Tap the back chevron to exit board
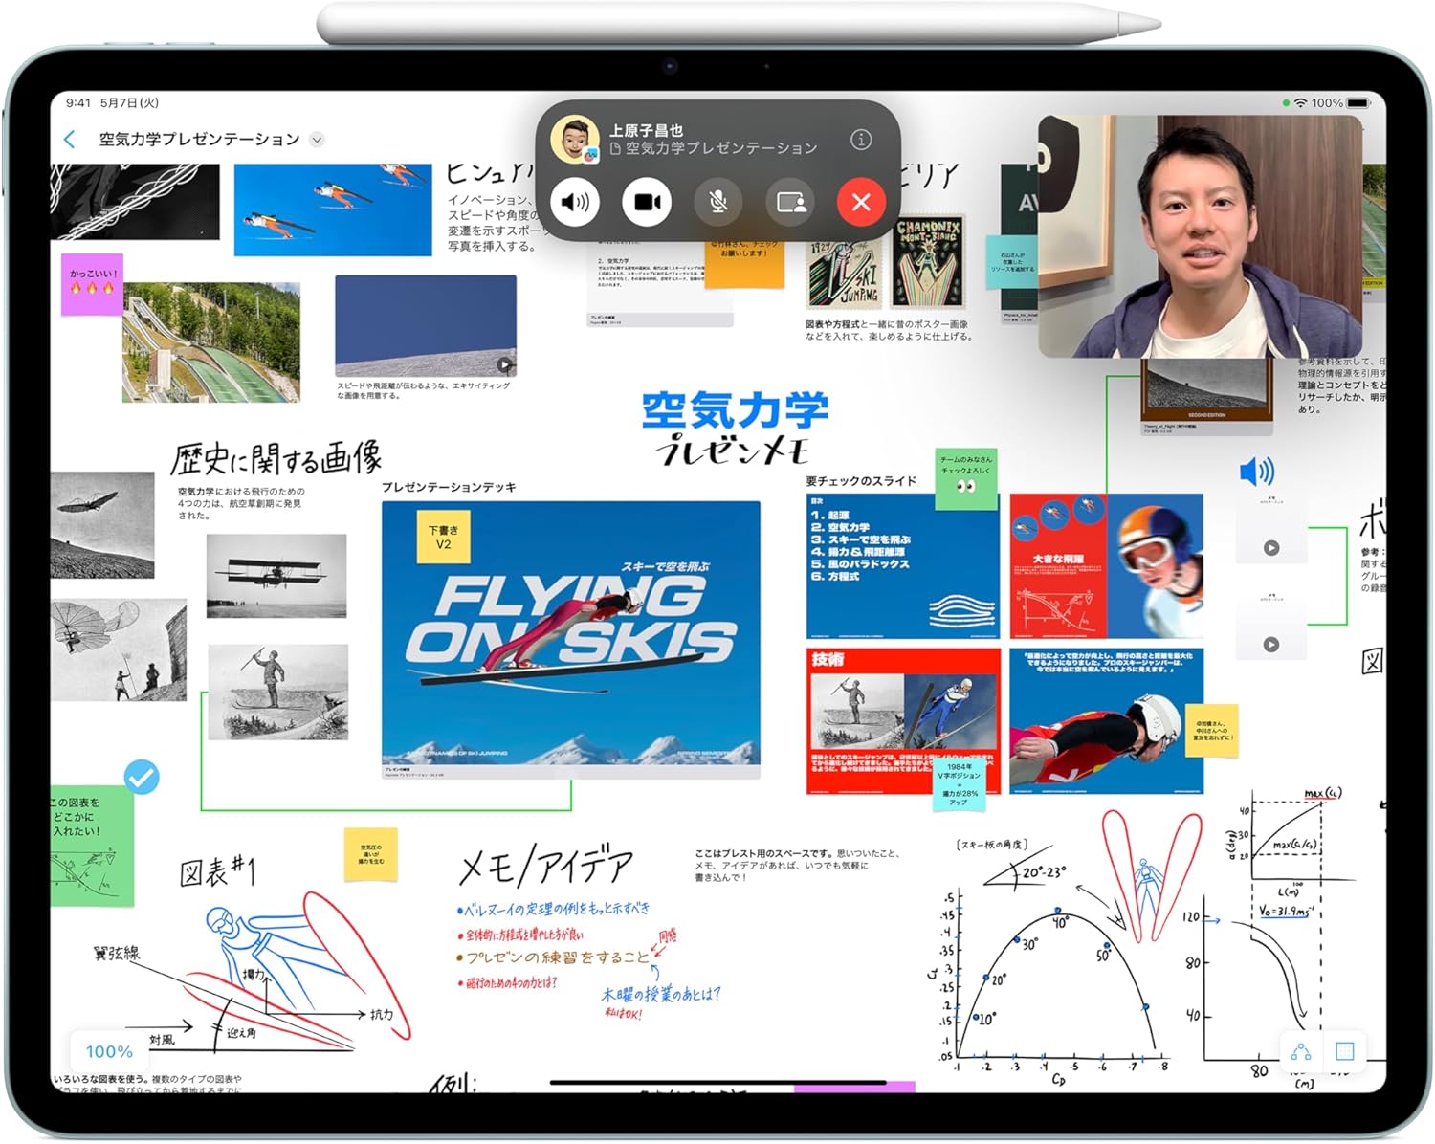Screen dimensions: 1435x1144 click(69, 140)
